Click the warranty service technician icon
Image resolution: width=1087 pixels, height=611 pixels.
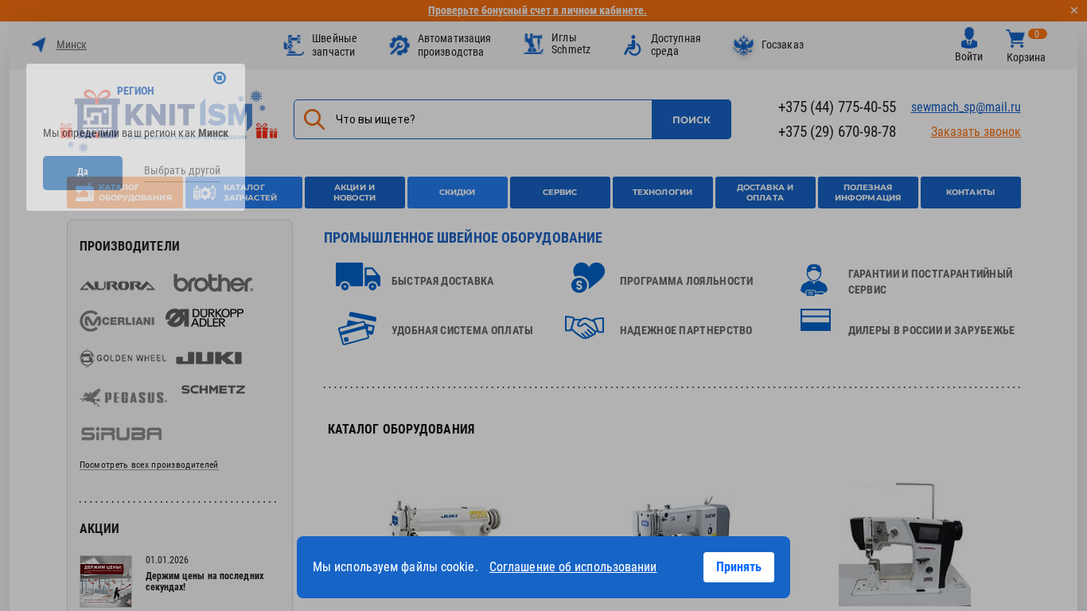click(x=814, y=280)
